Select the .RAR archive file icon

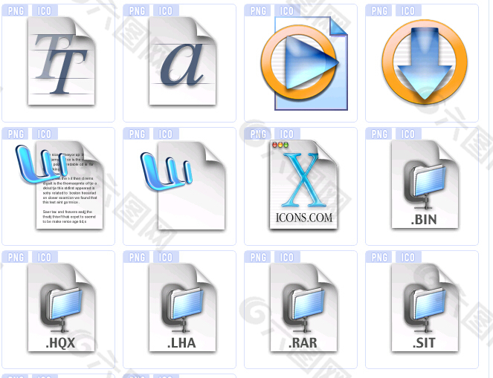pos(303,308)
